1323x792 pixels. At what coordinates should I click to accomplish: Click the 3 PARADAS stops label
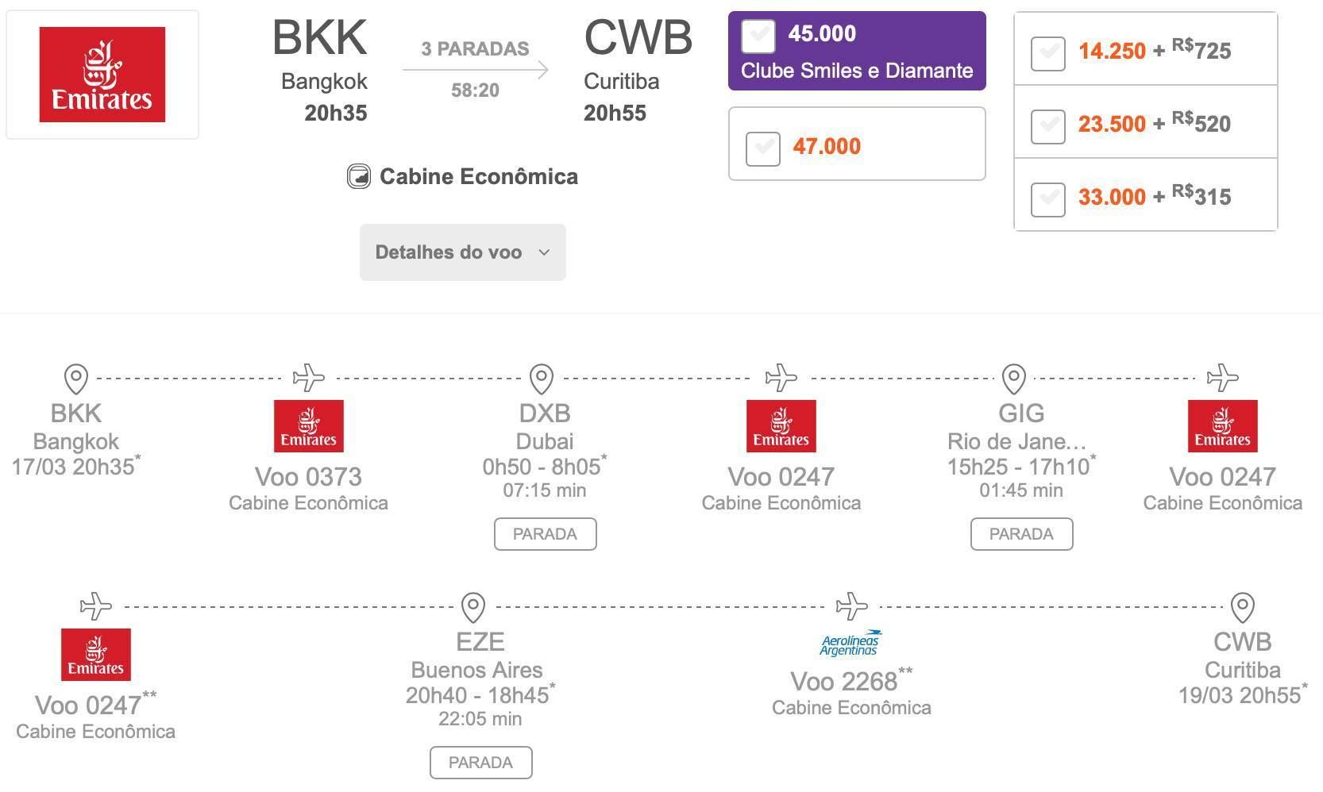[x=475, y=49]
